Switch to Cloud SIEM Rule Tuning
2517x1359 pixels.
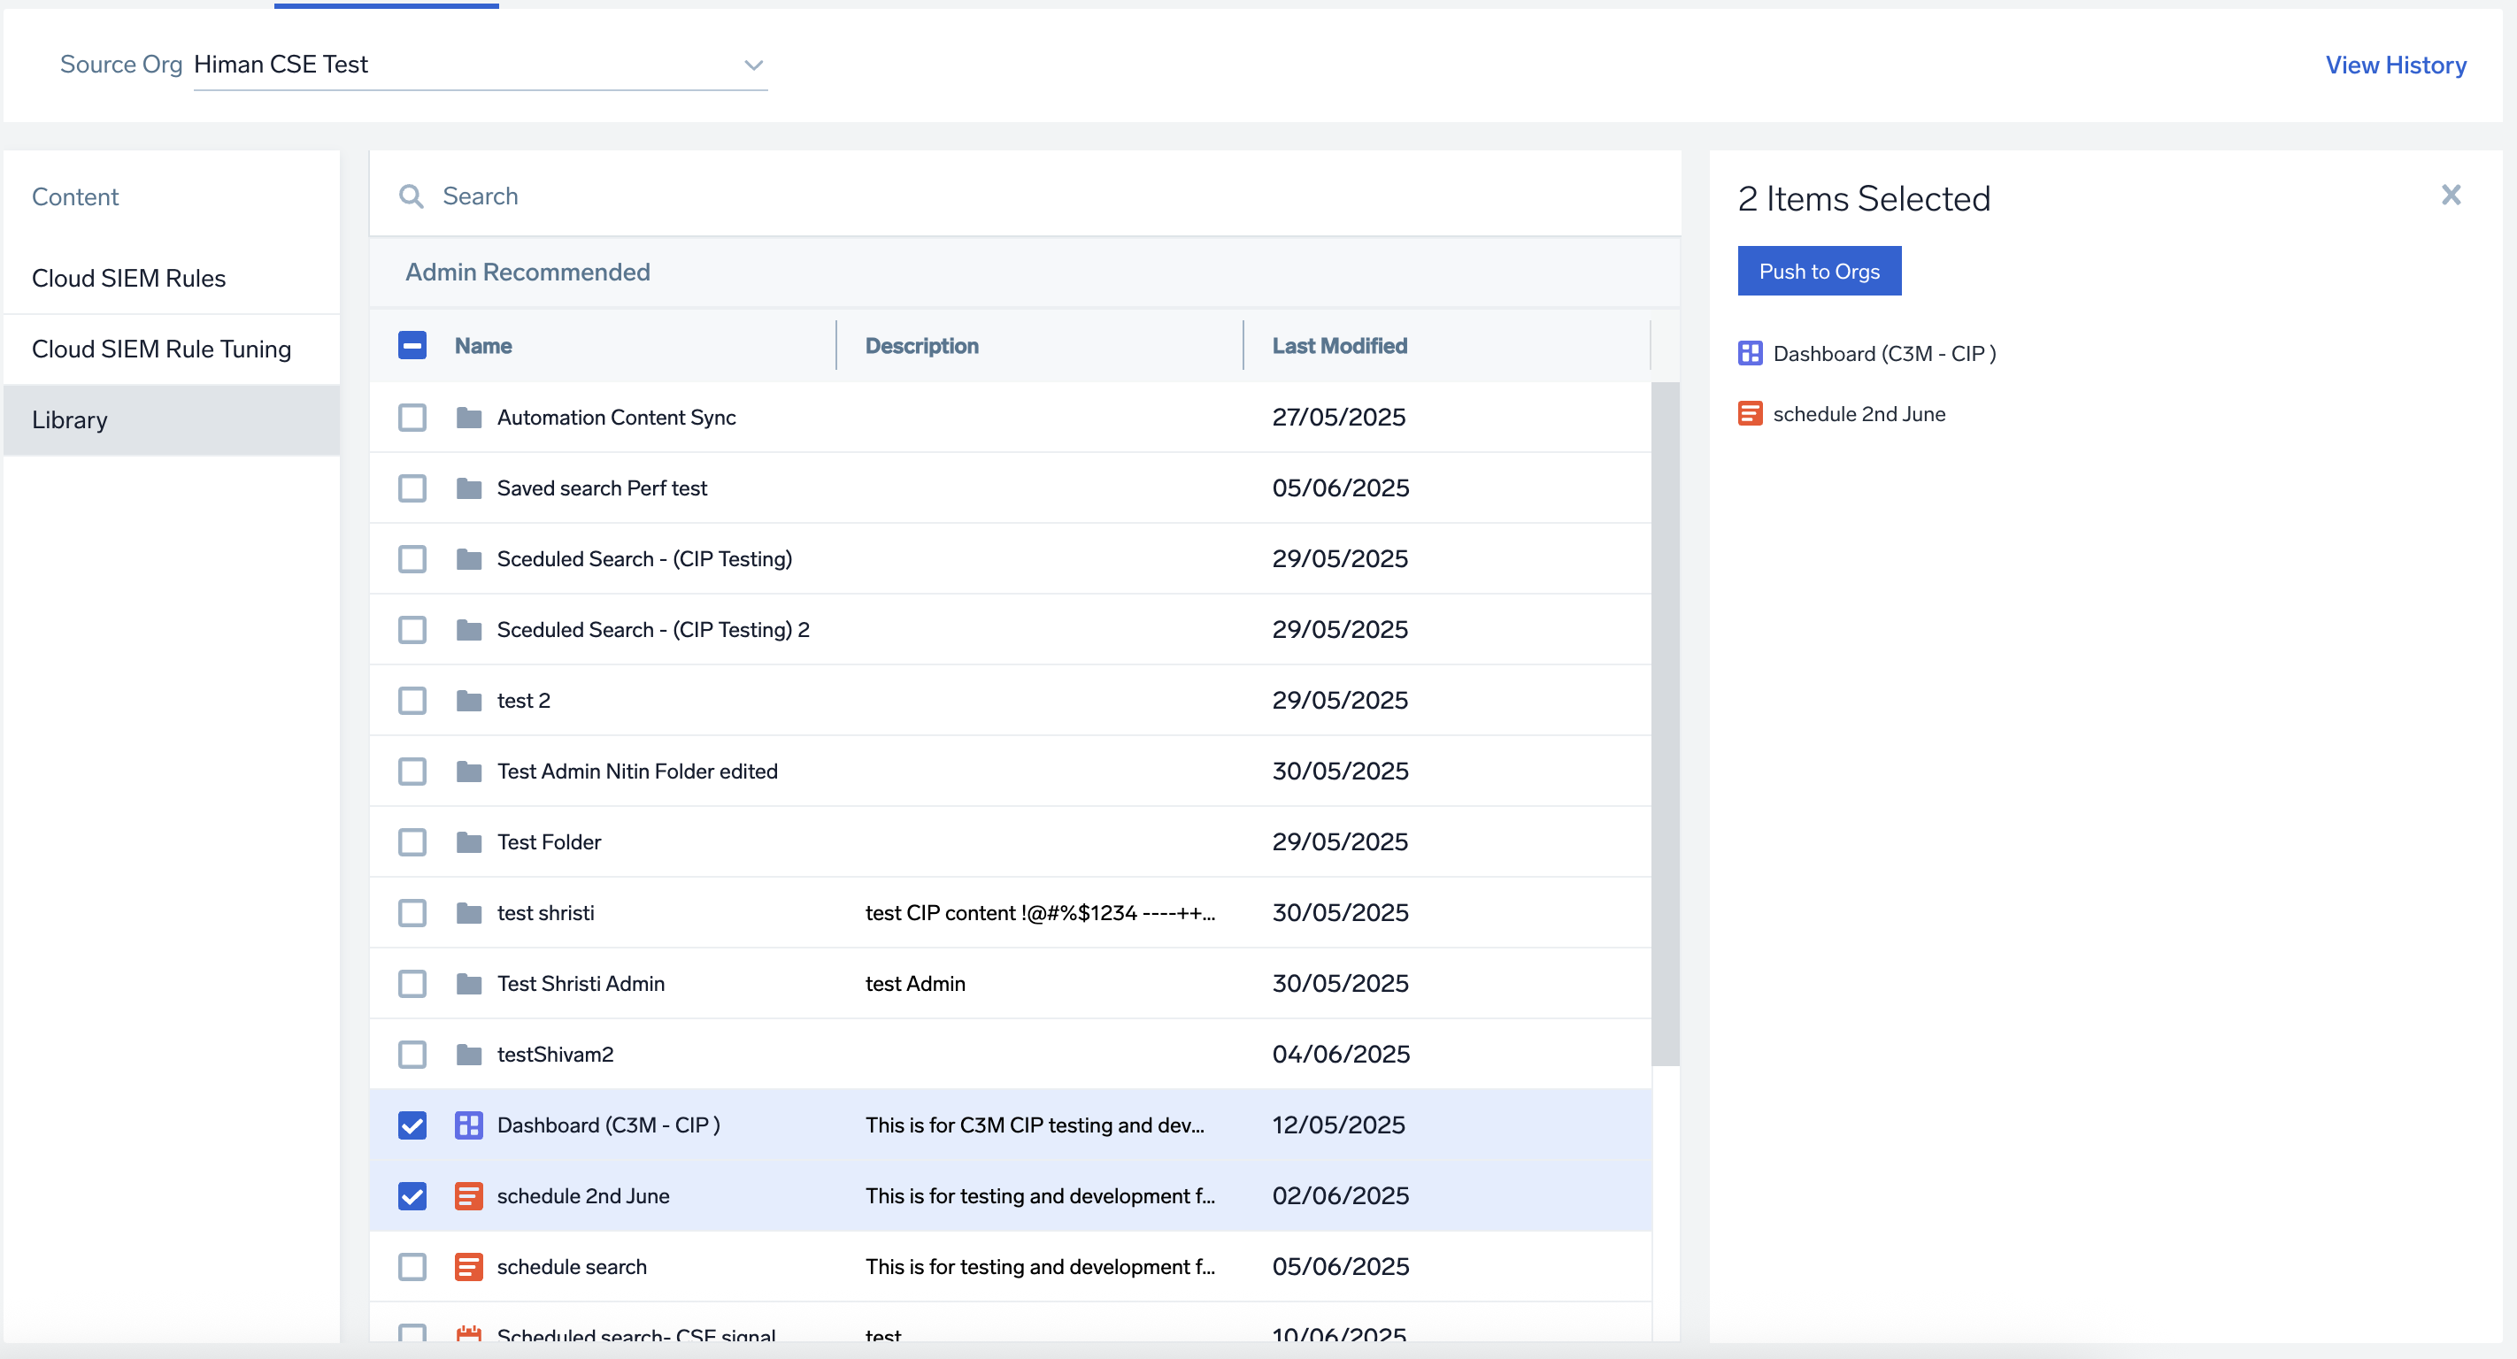[161, 349]
